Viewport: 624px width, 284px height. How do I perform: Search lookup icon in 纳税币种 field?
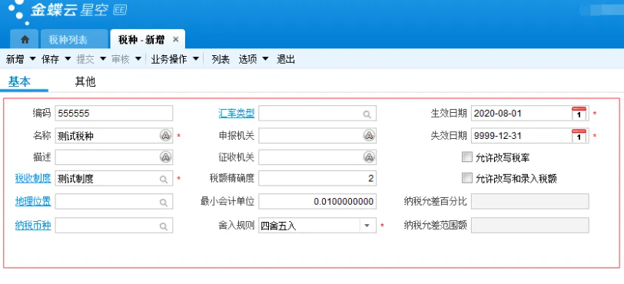click(x=164, y=226)
